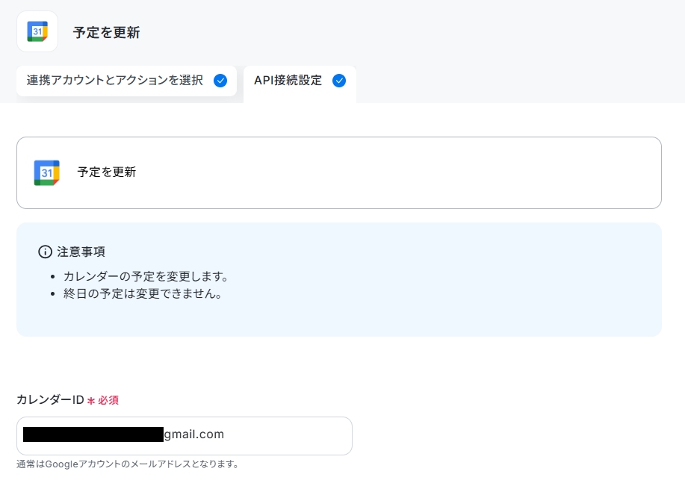
Task: Click the helper text about Googleアカウントのメールアドレス
Action: point(127,464)
